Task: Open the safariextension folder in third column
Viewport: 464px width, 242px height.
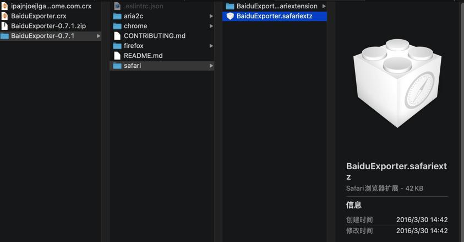Action: pos(276,6)
